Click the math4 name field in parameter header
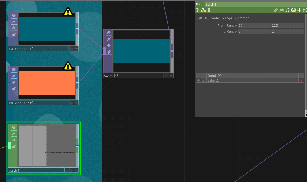The image size is (307, 182). click(256, 4)
